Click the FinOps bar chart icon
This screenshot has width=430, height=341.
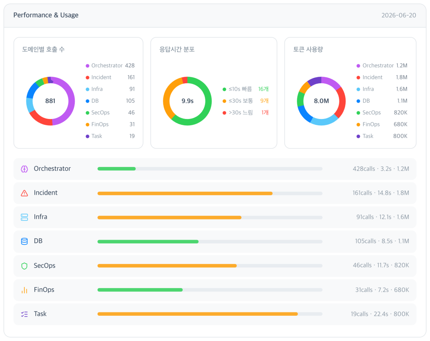tap(24, 290)
